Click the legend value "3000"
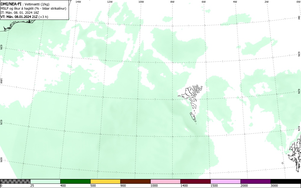Viewport: 301px width, 188px height. 274,186
